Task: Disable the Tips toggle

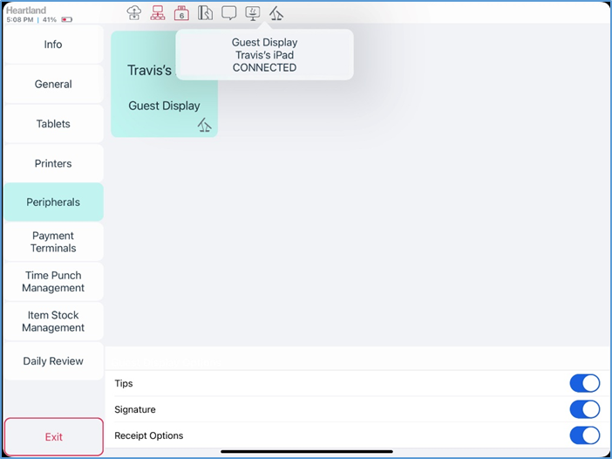Action: pos(584,383)
